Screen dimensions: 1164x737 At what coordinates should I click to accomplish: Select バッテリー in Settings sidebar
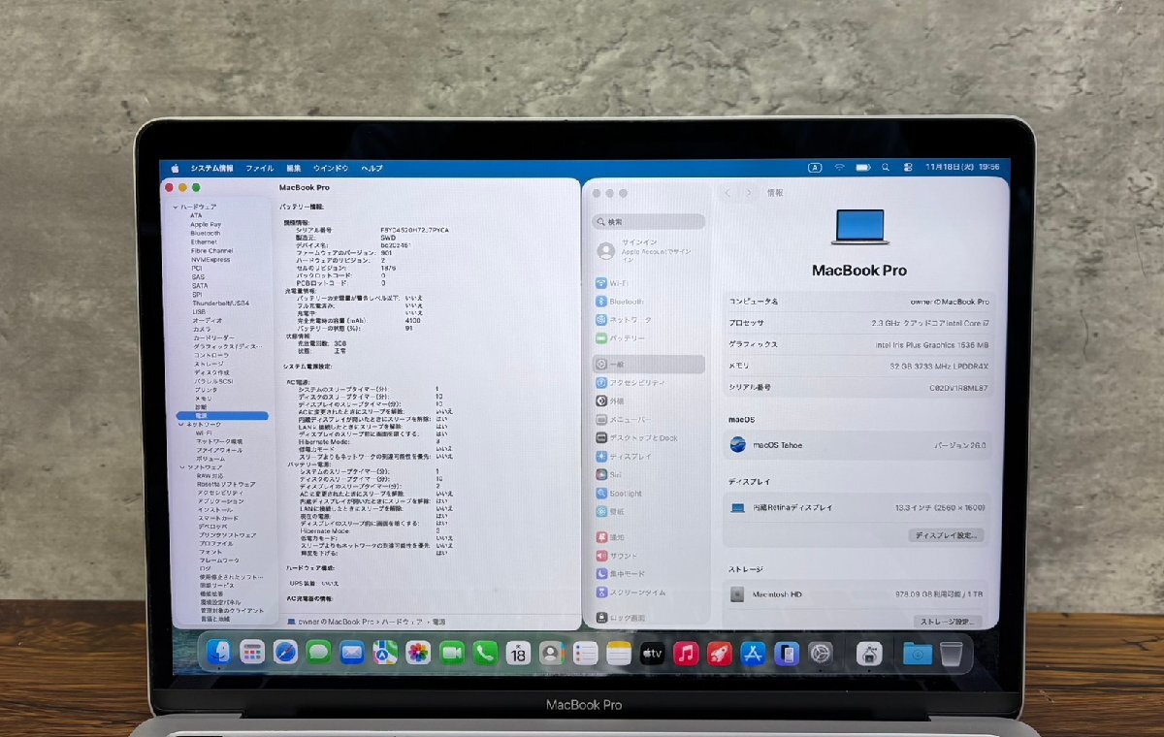coord(649,337)
